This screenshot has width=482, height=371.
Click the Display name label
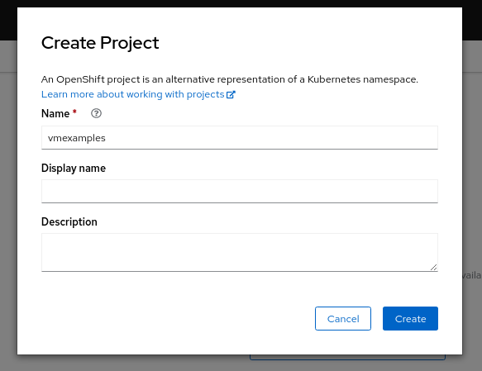pos(74,169)
